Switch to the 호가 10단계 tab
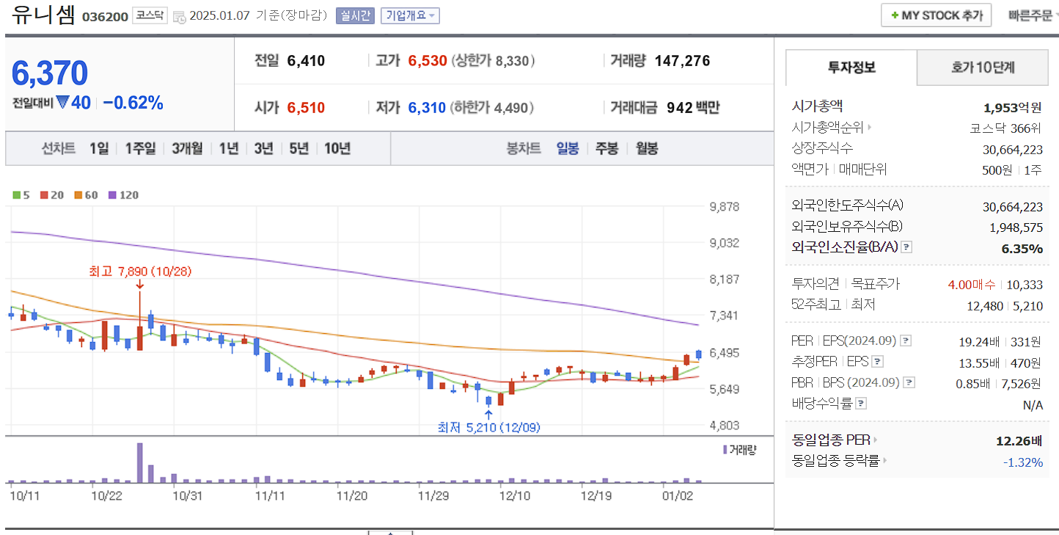Image resolution: width=1059 pixels, height=535 pixels. click(982, 68)
